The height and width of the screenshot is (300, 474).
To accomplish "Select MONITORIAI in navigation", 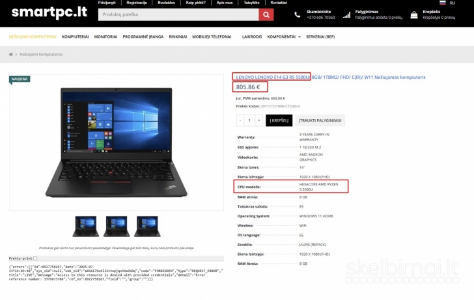I will point(105,37).
